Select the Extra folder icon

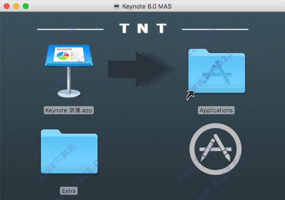(69, 151)
